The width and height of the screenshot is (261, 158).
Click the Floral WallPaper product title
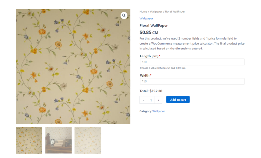(x=153, y=26)
